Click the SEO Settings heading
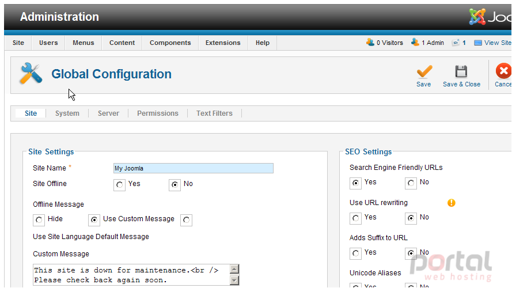 point(369,152)
